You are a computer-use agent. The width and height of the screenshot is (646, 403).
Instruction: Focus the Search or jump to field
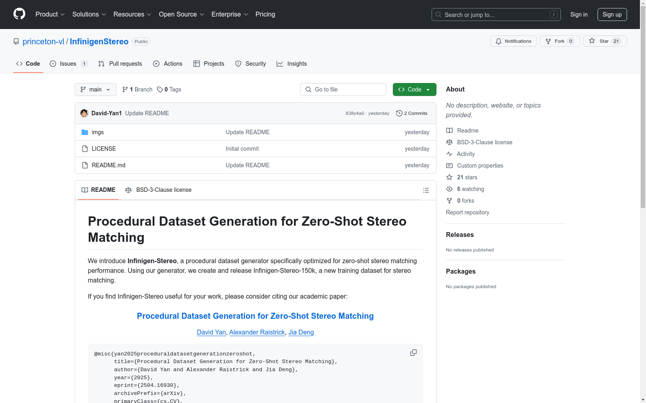click(496, 15)
